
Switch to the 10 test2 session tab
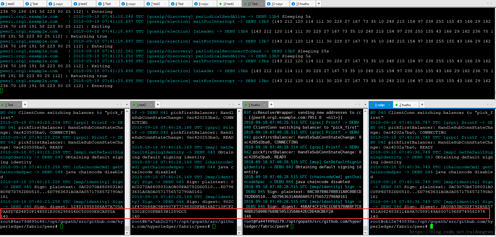(x=229, y=4)
